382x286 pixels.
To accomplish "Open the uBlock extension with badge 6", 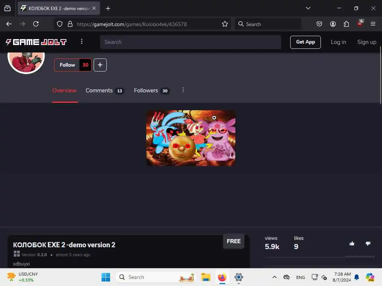I will coord(360,23).
